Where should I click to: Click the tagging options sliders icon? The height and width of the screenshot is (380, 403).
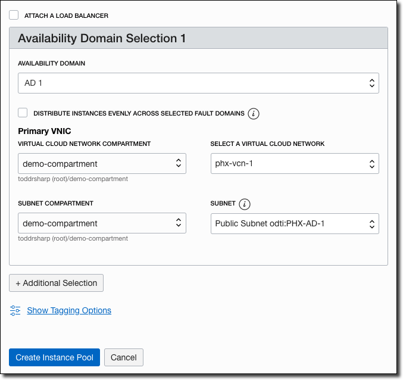tap(15, 310)
